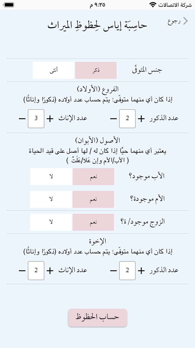
Task: Increment female children count with plus icon
Action: pos(49,118)
